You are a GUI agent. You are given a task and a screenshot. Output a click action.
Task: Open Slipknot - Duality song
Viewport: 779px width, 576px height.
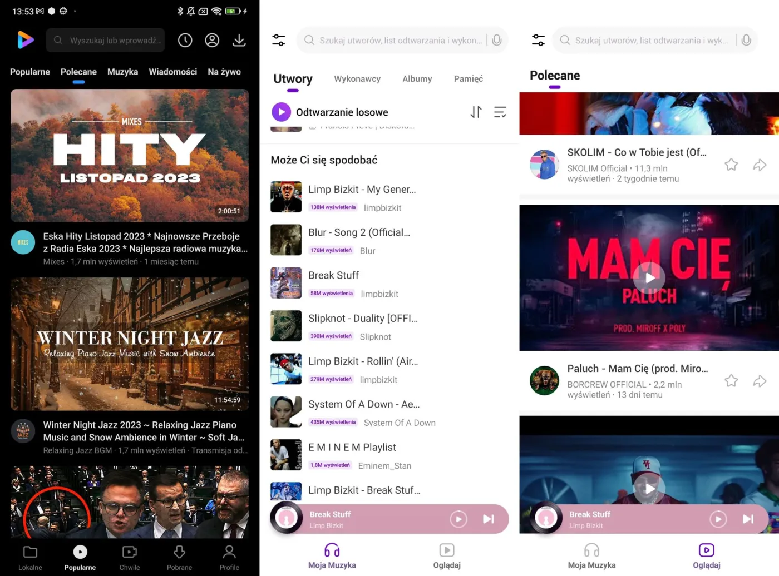[x=363, y=319]
